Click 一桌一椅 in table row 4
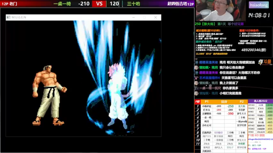 tap(207, 117)
